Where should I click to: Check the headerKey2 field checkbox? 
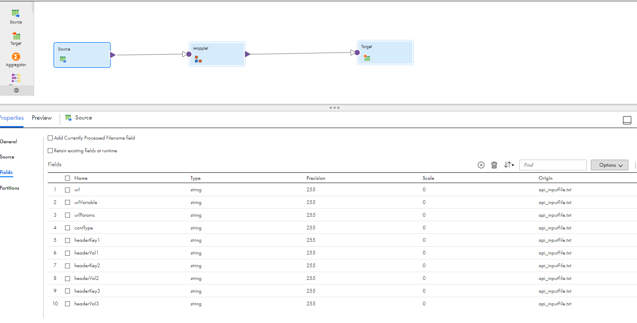[x=67, y=266]
